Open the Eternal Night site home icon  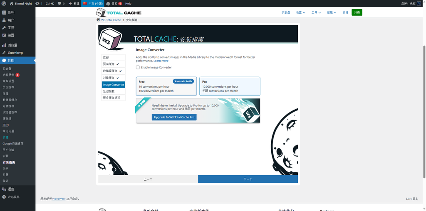(11, 3)
